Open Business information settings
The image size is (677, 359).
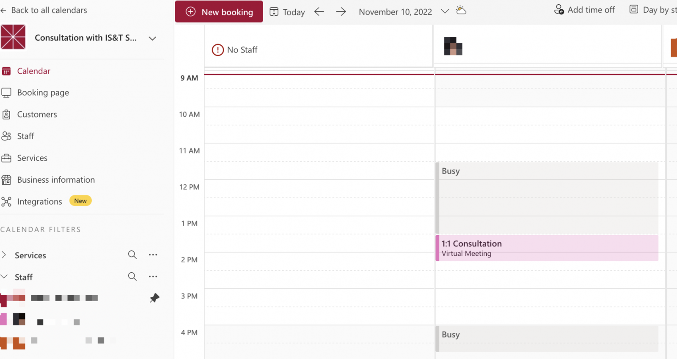click(x=55, y=180)
